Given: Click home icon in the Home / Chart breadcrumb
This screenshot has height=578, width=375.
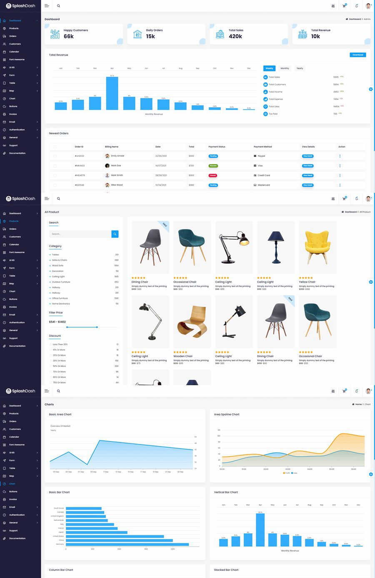Looking at the screenshot, I should pos(353,404).
